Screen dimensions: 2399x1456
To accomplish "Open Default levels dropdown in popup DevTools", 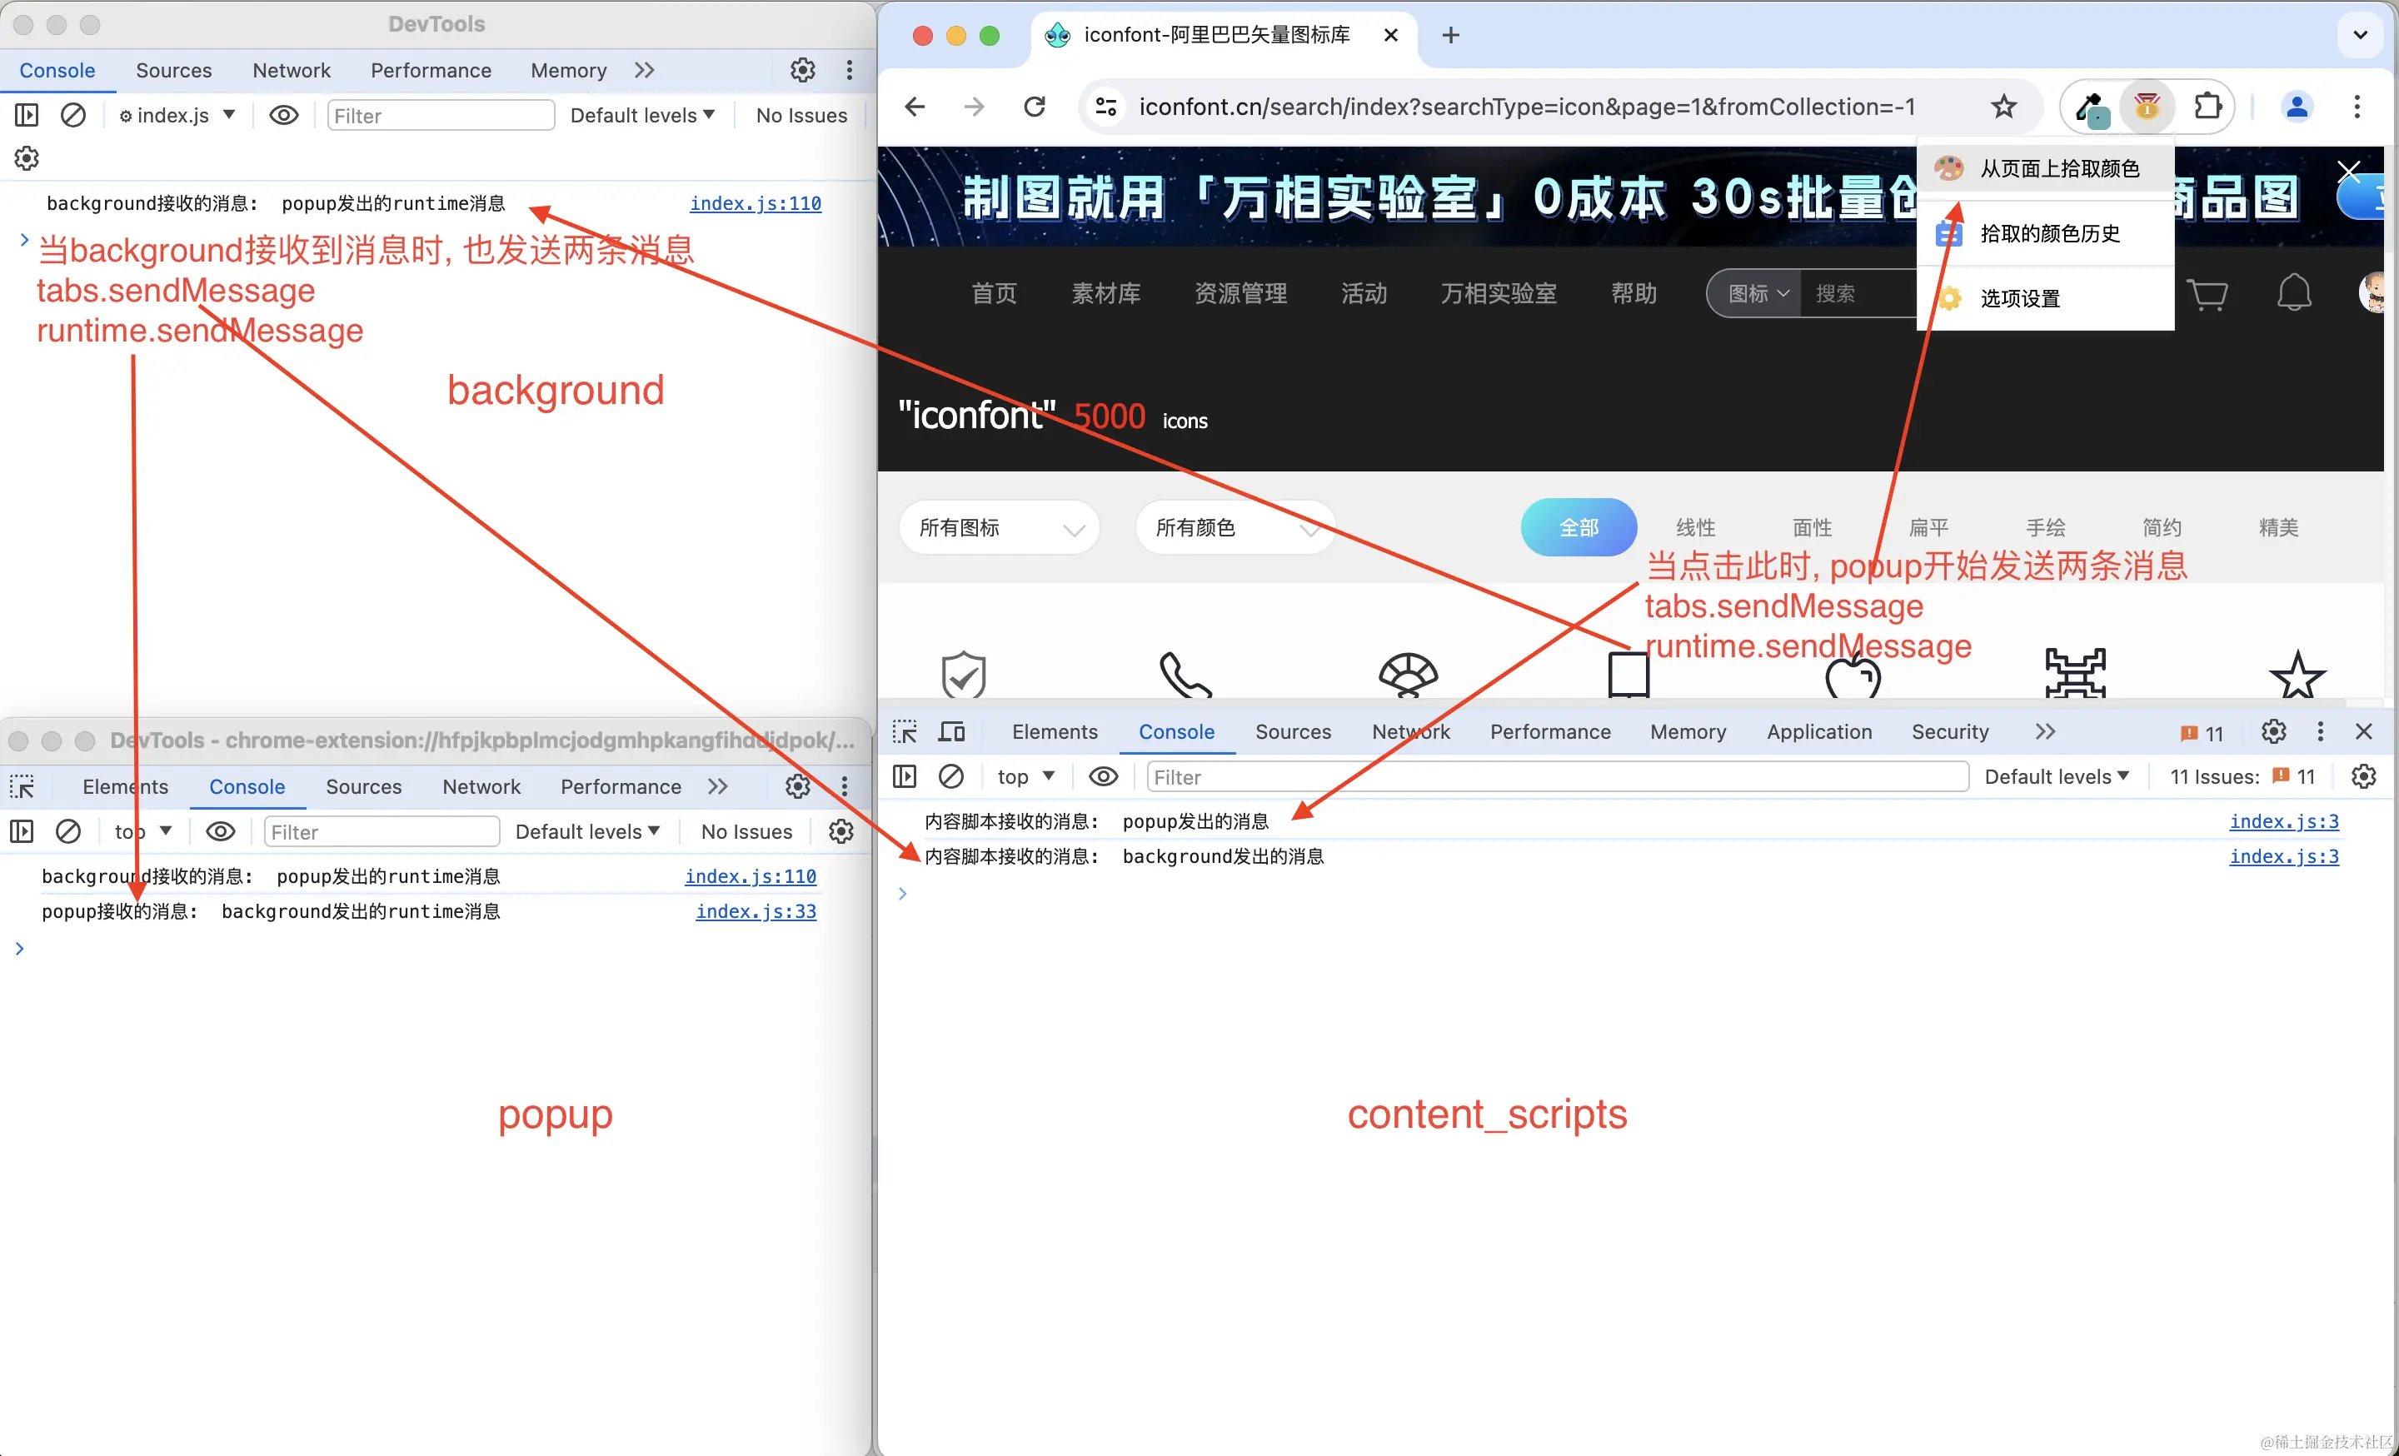I will pyautogui.click(x=588, y=831).
